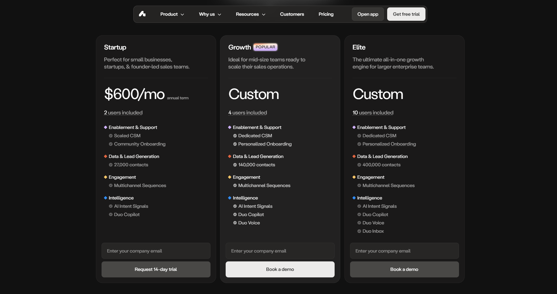Click blue diamond by Growth Intelligence
557x294 pixels.
[230, 198]
